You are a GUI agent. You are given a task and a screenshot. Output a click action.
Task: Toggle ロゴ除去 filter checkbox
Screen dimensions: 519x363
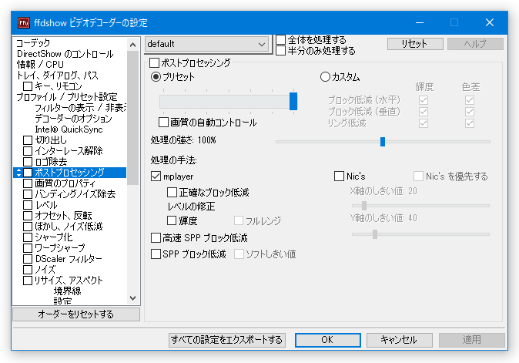tap(28, 162)
